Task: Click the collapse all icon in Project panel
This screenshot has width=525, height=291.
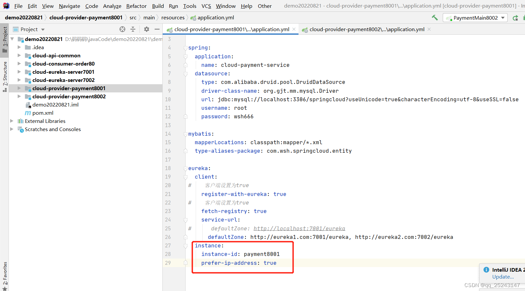Action: tap(133, 29)
